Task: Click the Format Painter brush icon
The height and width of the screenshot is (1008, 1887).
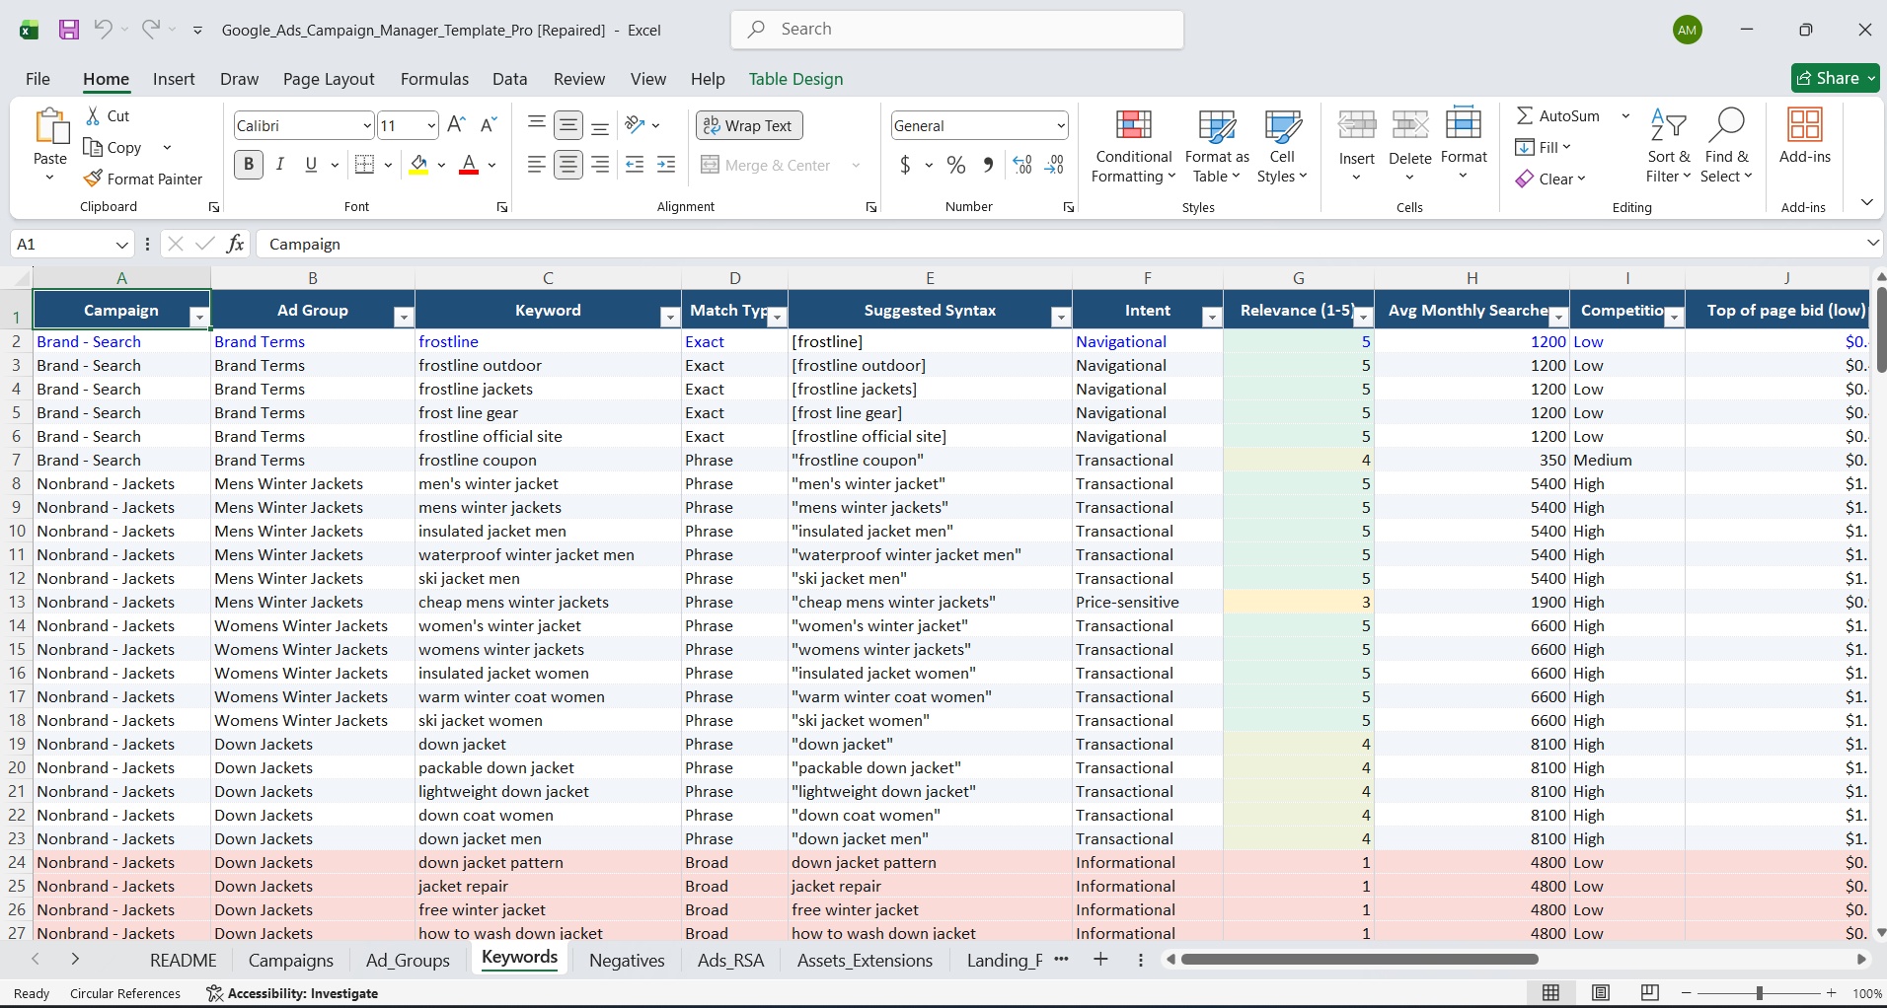Action: tap(94, 179)
